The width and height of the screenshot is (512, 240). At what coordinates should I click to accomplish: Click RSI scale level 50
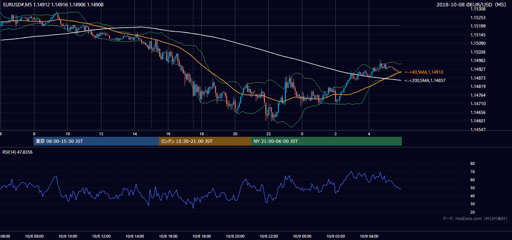pyautogui.click(x=472, y=188)
